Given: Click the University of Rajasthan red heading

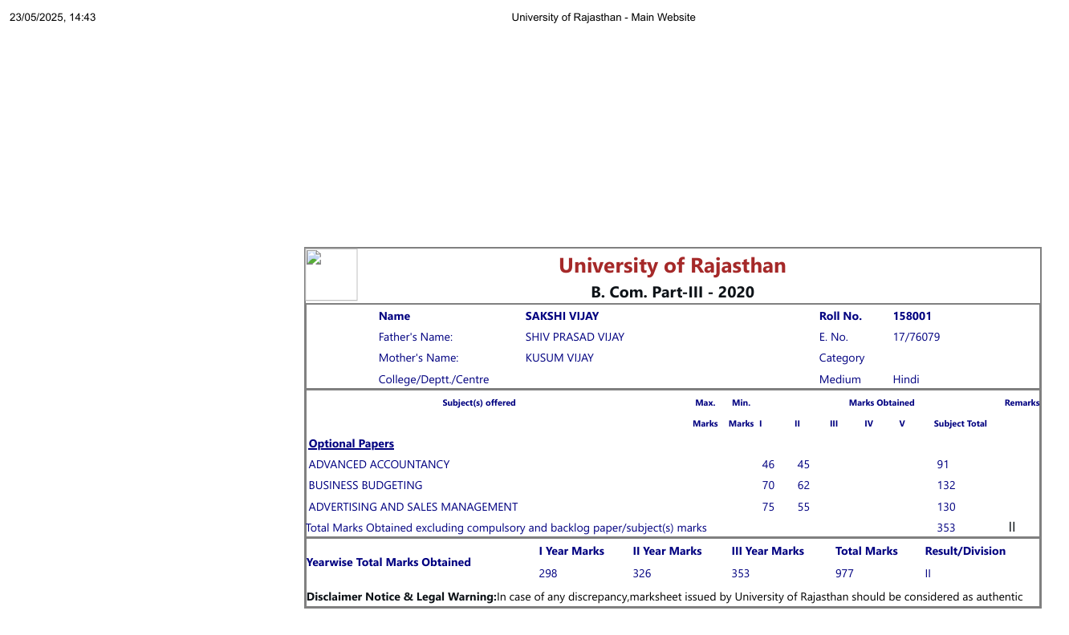Looking at the screenshot, I should click(x=672, y=265).
